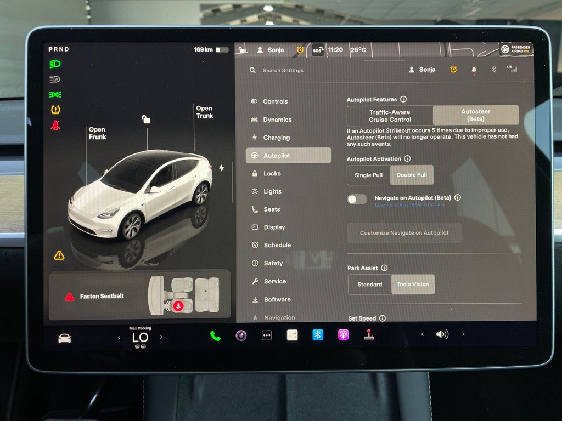Tap Open Frunk label
The height and width of the screenshot is (421, 562).
click(x=97, y=133)
